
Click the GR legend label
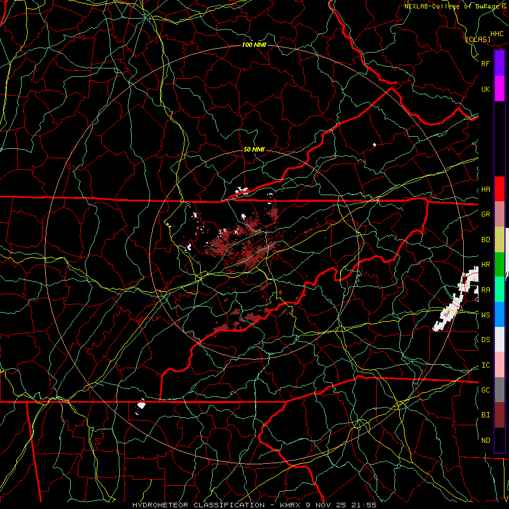pos(485,214)
